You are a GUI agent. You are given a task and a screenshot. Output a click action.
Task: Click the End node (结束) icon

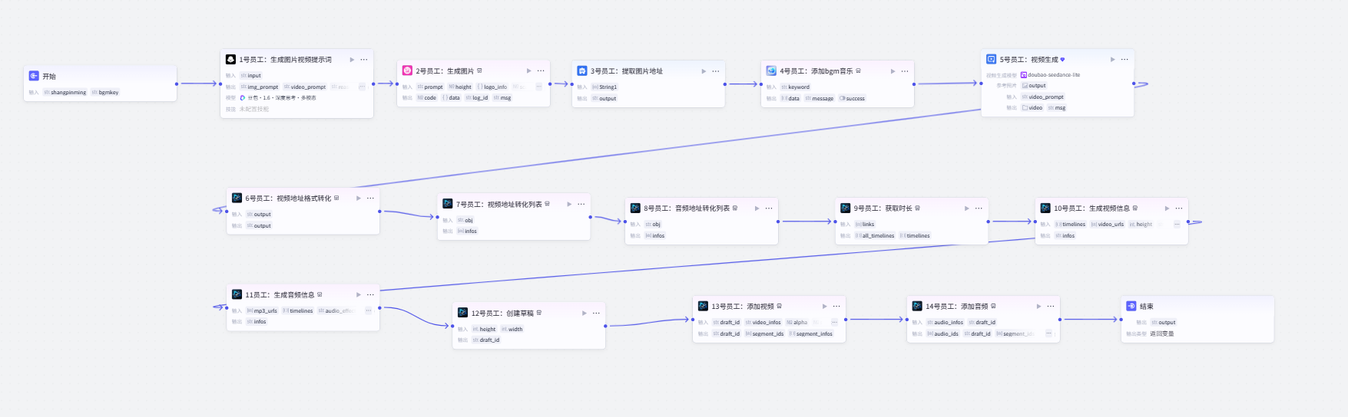1131,306
